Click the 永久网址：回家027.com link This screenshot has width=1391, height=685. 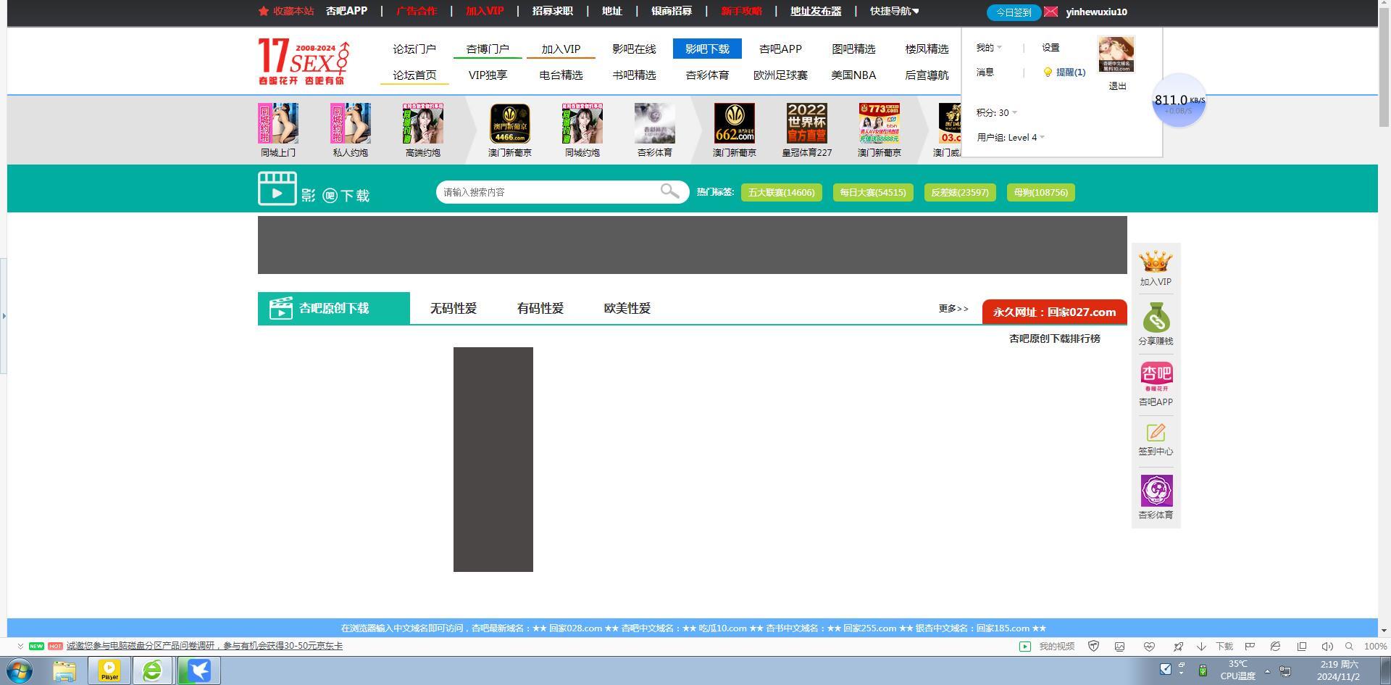click(1051, 312)
